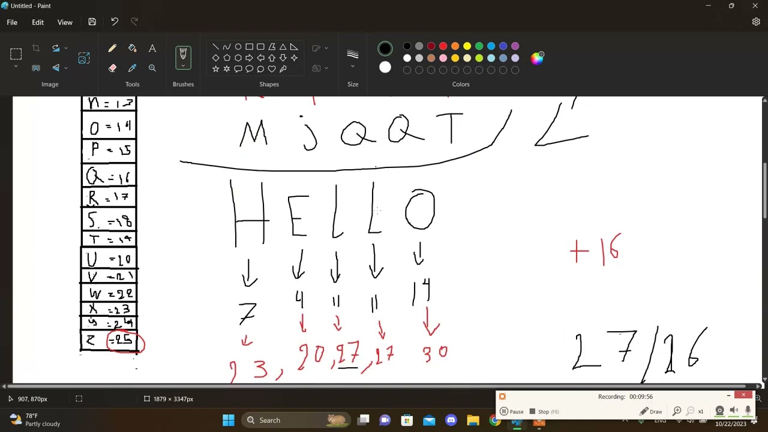Select the Rounded speech bubble shape

[x=238, y=69]
